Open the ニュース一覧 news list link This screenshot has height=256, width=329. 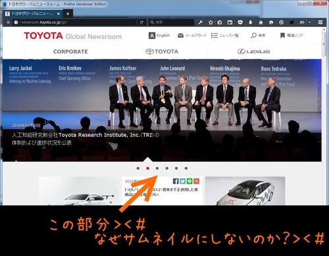click(x=225, y=36)
